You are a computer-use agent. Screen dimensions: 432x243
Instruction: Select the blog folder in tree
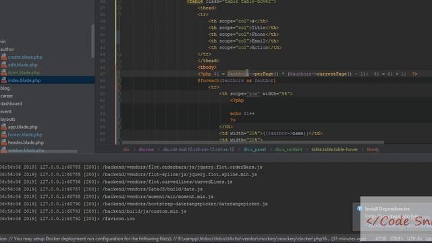pos(5,88)
